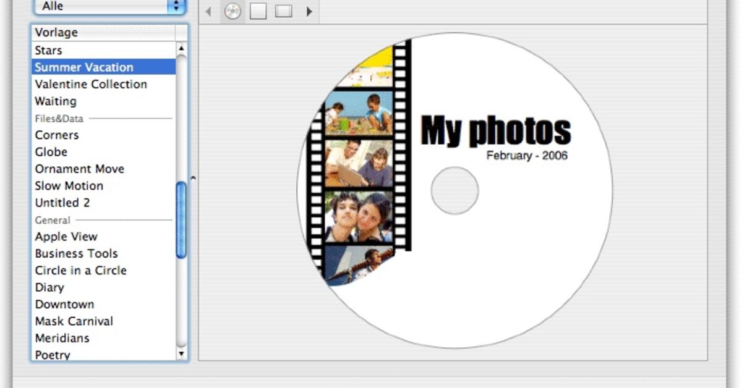Click the telescope photo at filmstrip bottom

coord(360,264)
